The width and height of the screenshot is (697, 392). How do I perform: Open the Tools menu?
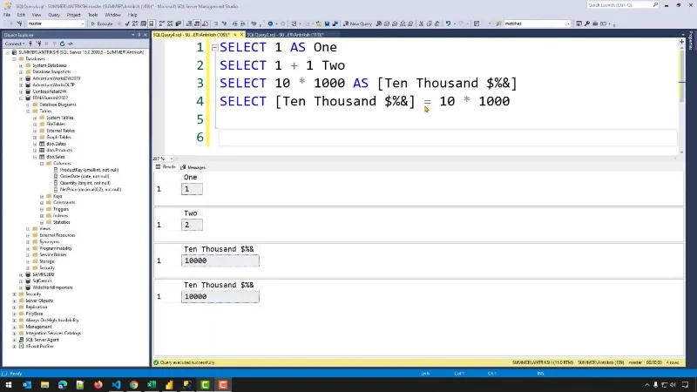92,15
